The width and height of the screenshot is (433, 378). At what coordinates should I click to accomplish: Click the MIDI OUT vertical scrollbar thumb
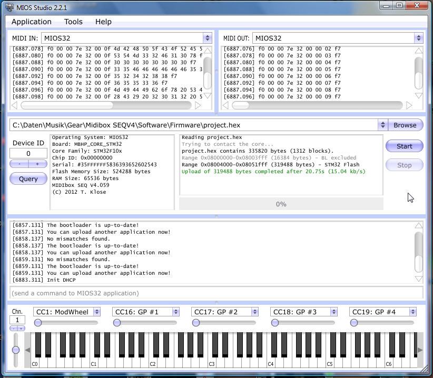point(419,81)
